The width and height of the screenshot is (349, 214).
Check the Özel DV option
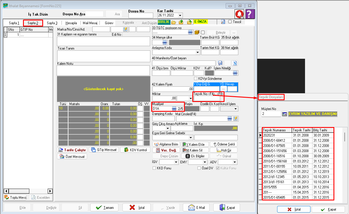[x=199, y=168]
